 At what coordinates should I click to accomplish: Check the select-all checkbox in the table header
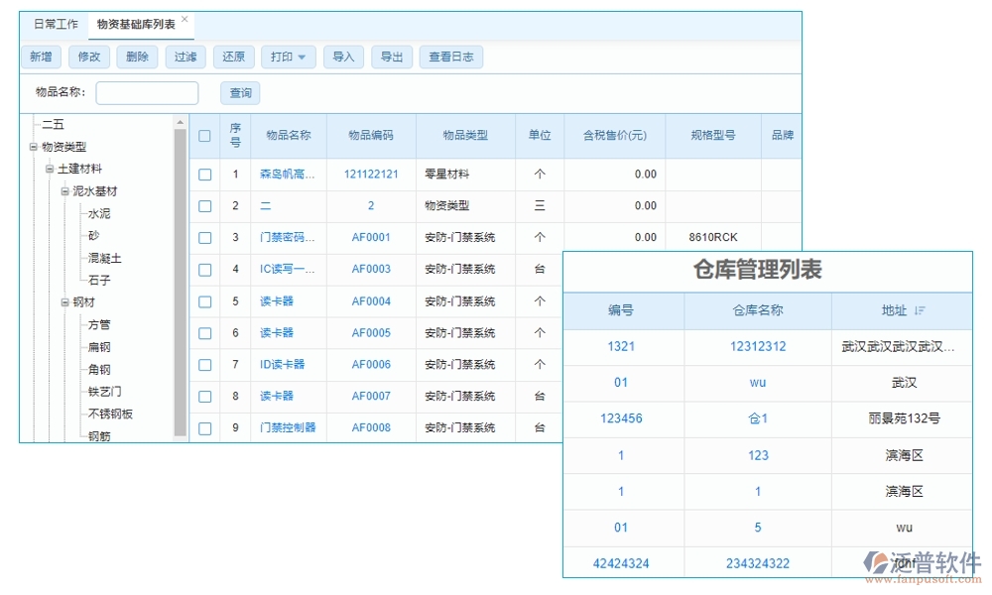[x=205, y=135]
